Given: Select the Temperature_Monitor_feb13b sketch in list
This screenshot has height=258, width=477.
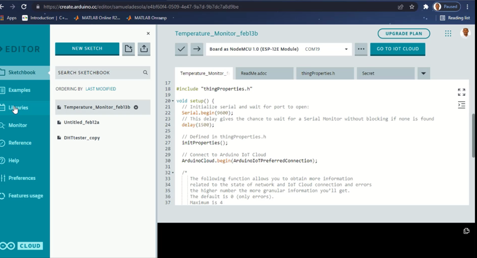Looking at the screenshot, I should pos(103,107).
